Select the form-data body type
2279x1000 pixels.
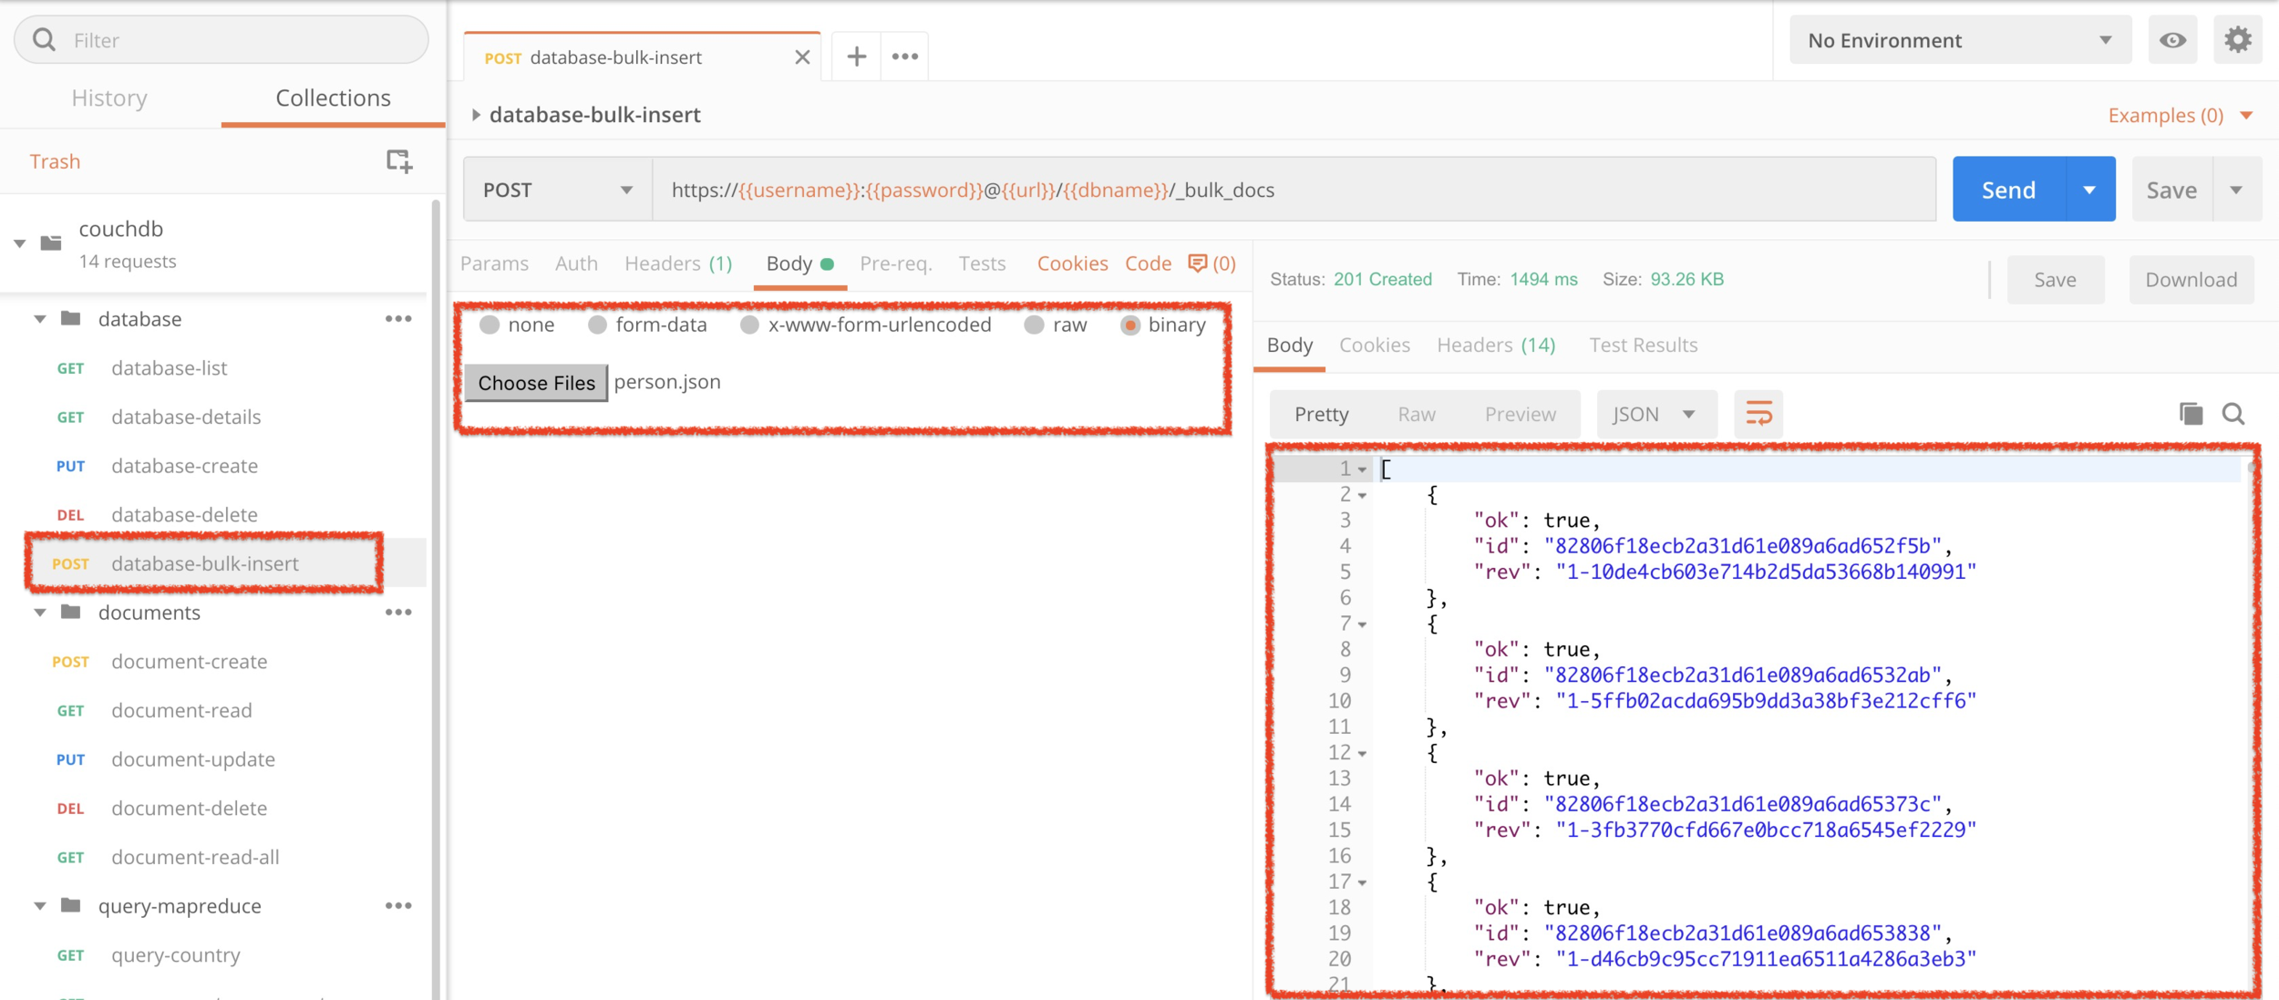coord(598,325)
